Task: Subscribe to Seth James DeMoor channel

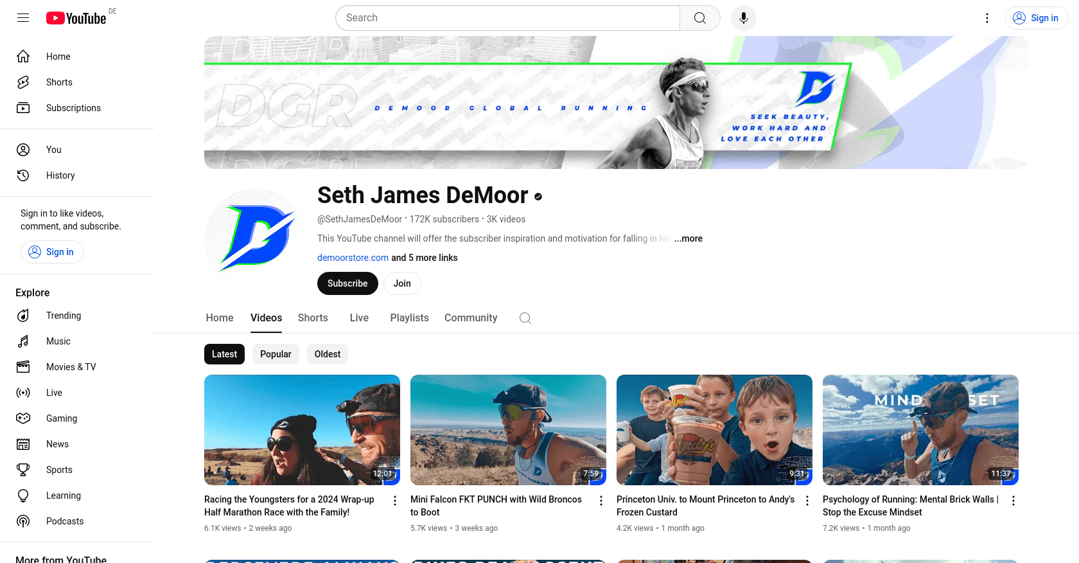Action: [x=347, y=283]
